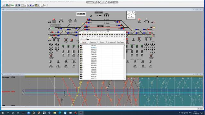
Task: Click the Сцеп/Расцеп button in dialog
Action: click(x=120, y=42)
